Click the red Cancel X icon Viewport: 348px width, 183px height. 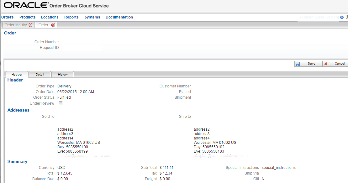tap(325, 64)
